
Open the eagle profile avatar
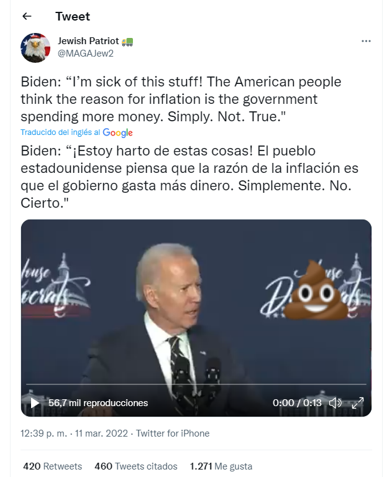[x=35, y=48]
